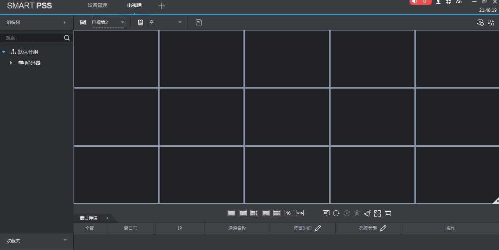Image resolution: width=499 pixels, height=250 pixels.
Task: Click the speedometer system status icon
Action: click(459, 2)
